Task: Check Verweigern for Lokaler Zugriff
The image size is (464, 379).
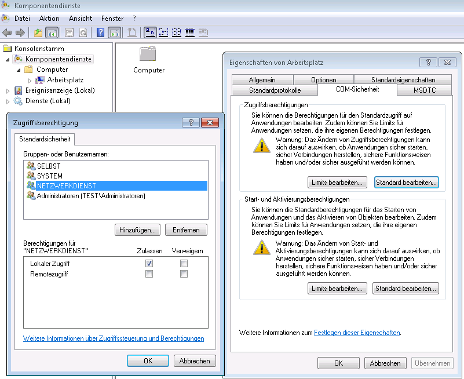Action: 184,263
